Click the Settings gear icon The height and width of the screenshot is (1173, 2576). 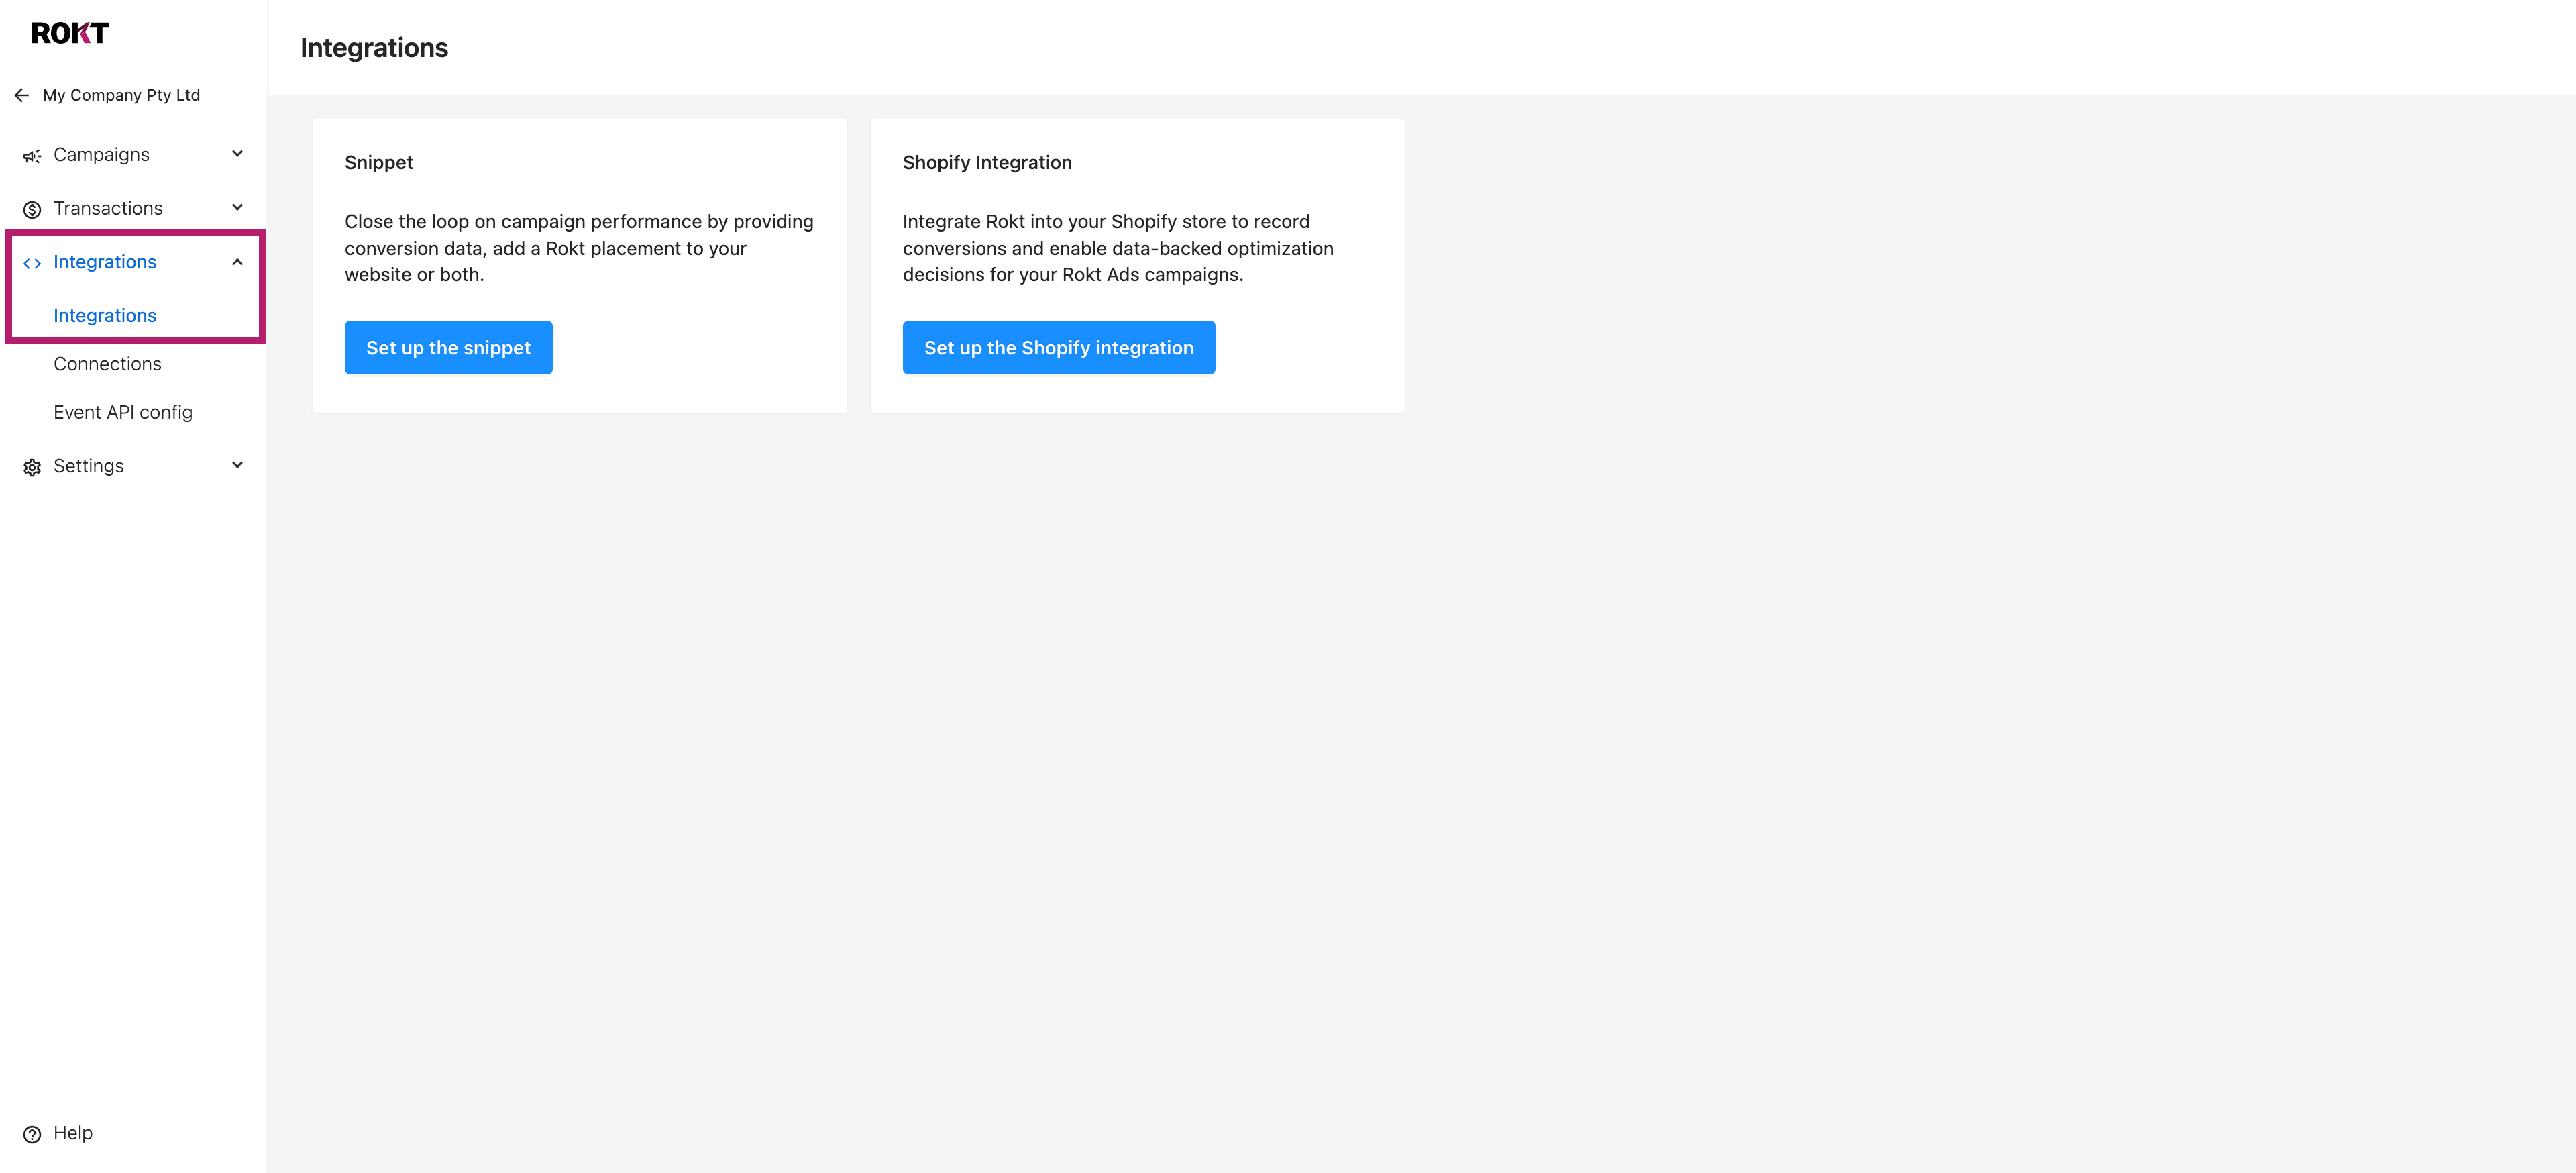(32, 467)
